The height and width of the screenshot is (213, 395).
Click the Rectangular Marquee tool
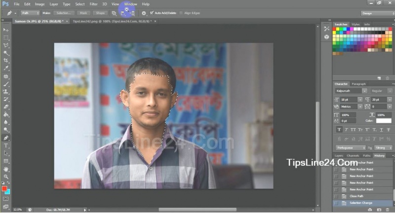coord(6,37)
